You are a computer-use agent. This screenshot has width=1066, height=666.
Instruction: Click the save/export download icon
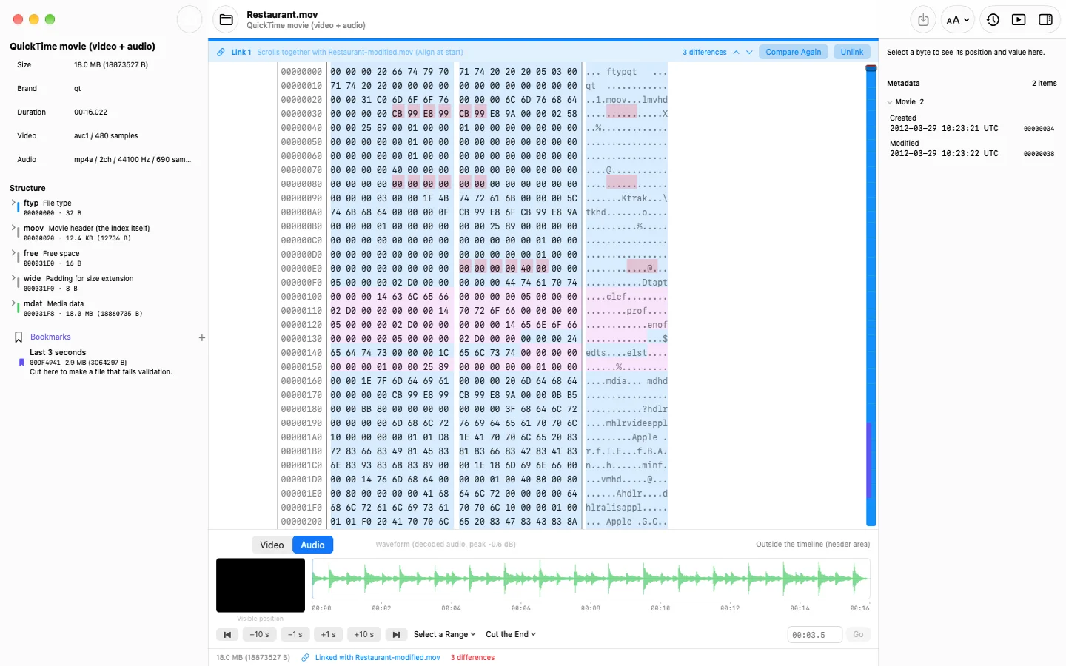point(923,20)
